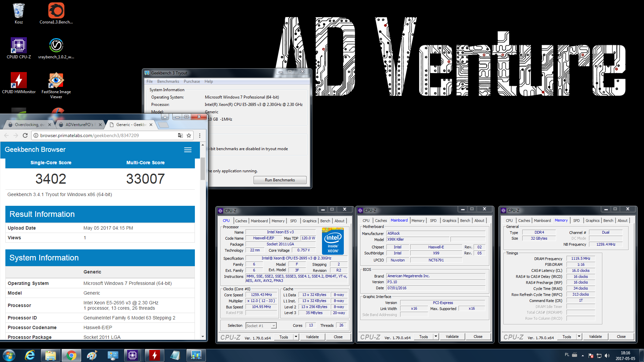Open the File menu in Geekbench 3
This screenshot has width=644, height=362.
click(150, 81)
